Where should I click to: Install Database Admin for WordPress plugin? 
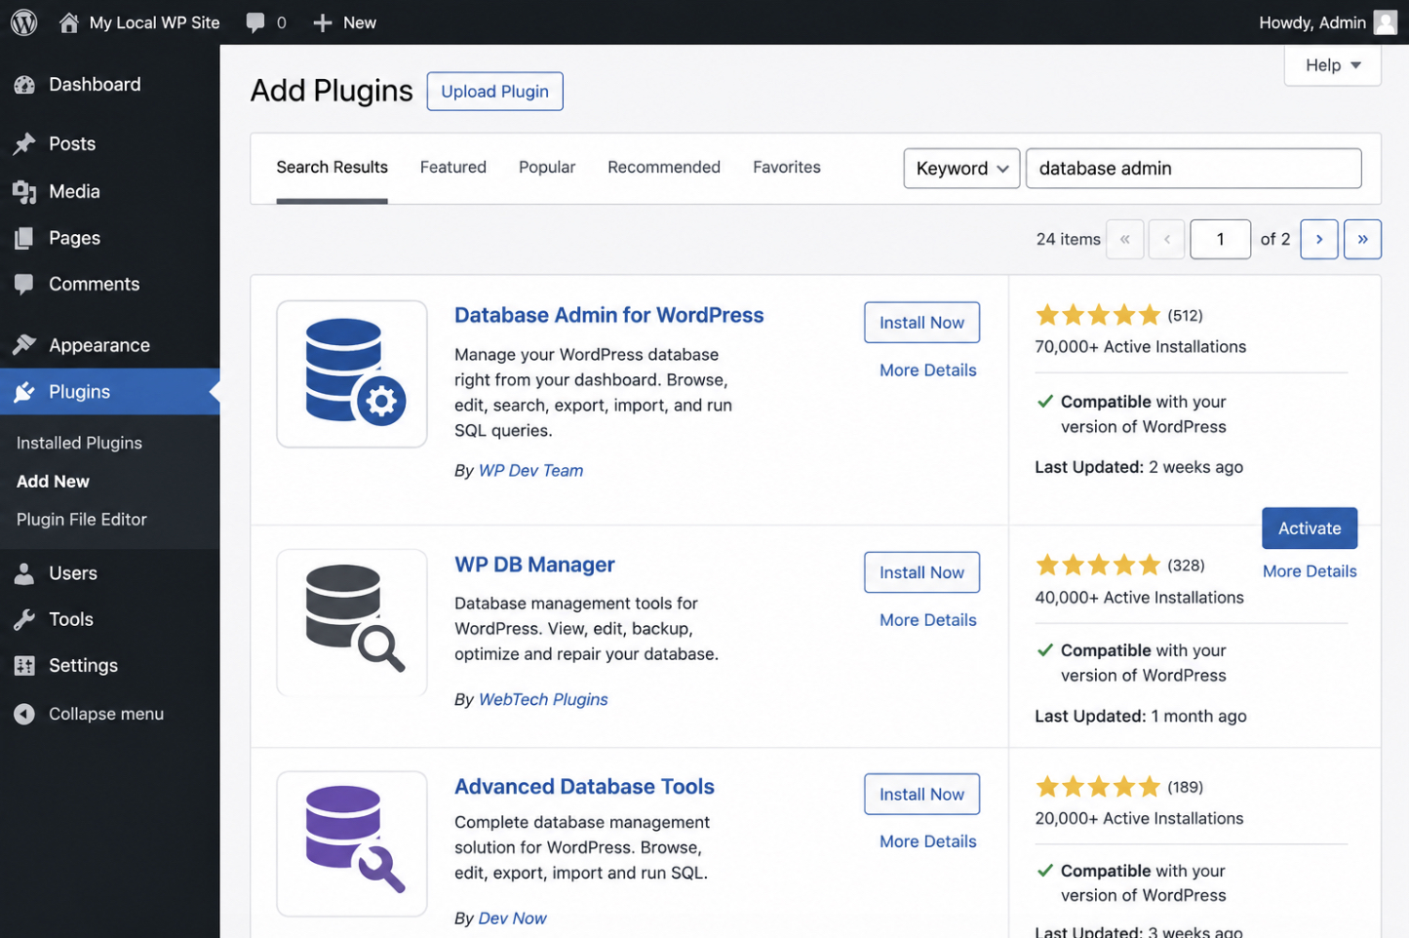921,323
